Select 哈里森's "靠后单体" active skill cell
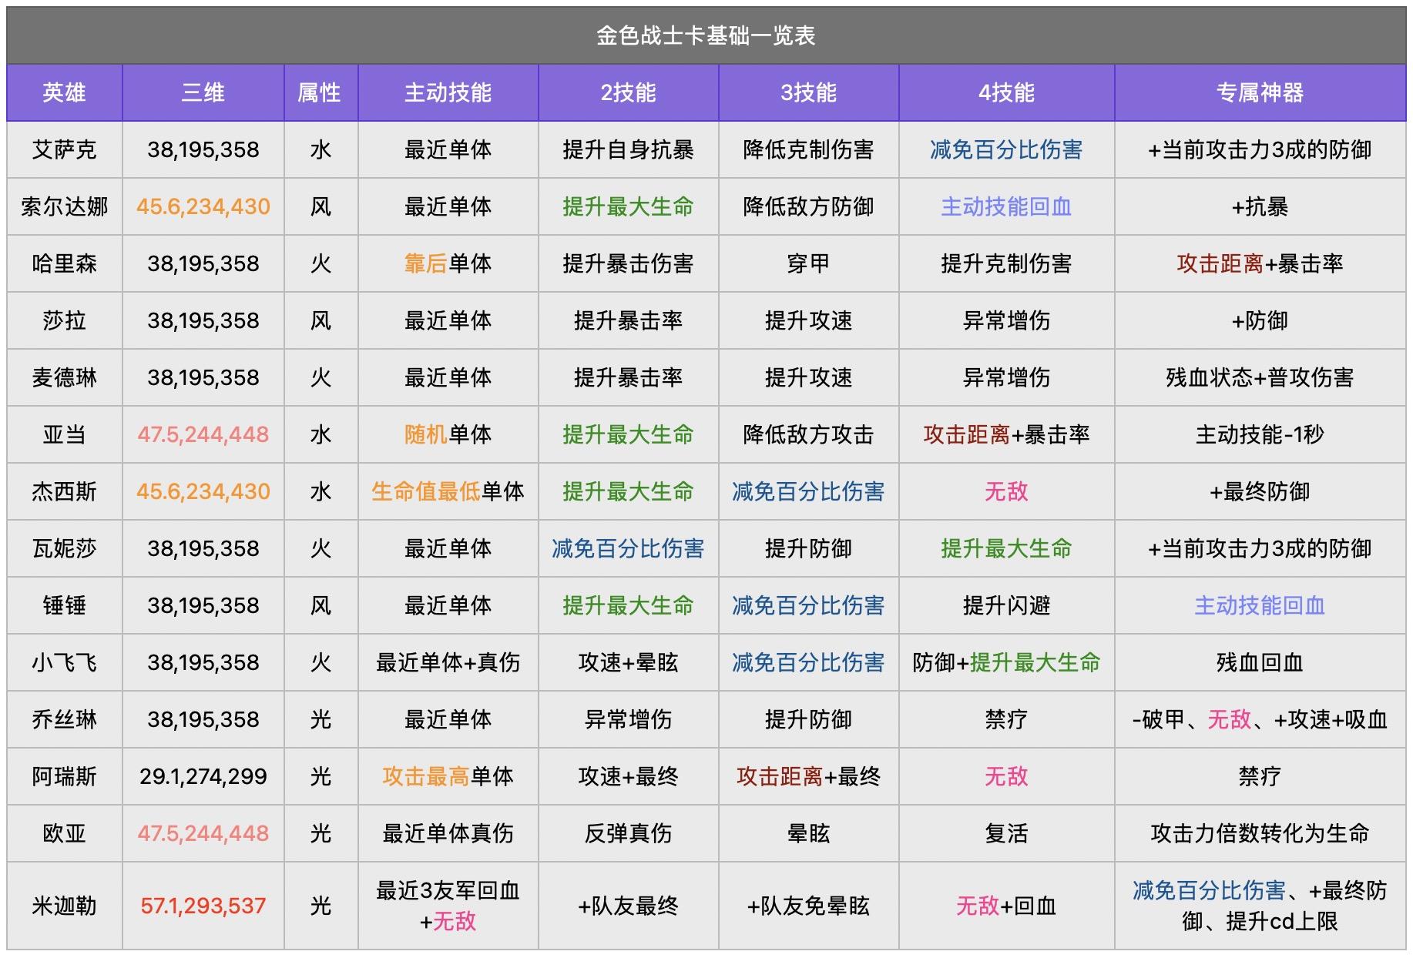 pos(448,263)
